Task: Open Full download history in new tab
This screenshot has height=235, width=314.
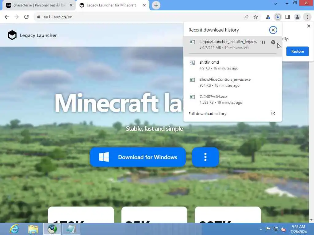Action: tap(273, 114)
